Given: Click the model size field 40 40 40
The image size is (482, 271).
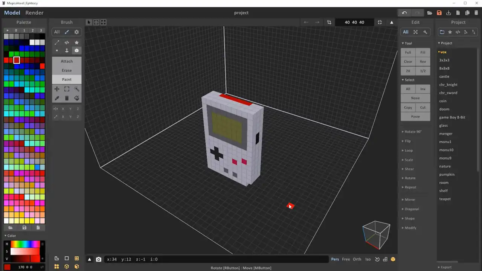Looking at the screenshot, I should pyautogui.click(x=354, y=22).
